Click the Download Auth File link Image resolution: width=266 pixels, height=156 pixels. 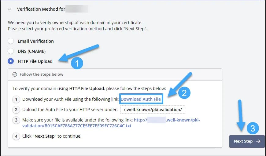pyautogui.click(x=141, y=99)
